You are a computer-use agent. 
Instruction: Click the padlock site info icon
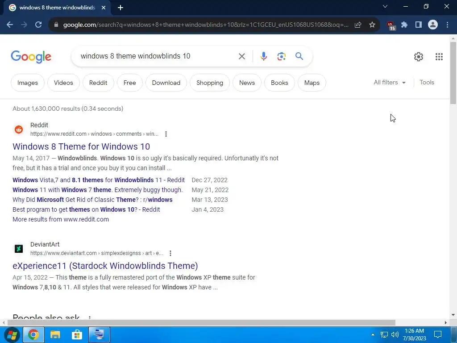pos(56,25)
